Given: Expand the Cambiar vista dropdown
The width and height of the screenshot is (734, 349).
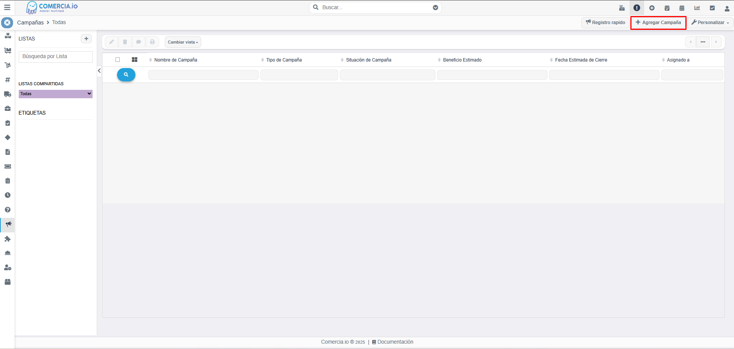Looking at the screenshot, I should 183,42.
